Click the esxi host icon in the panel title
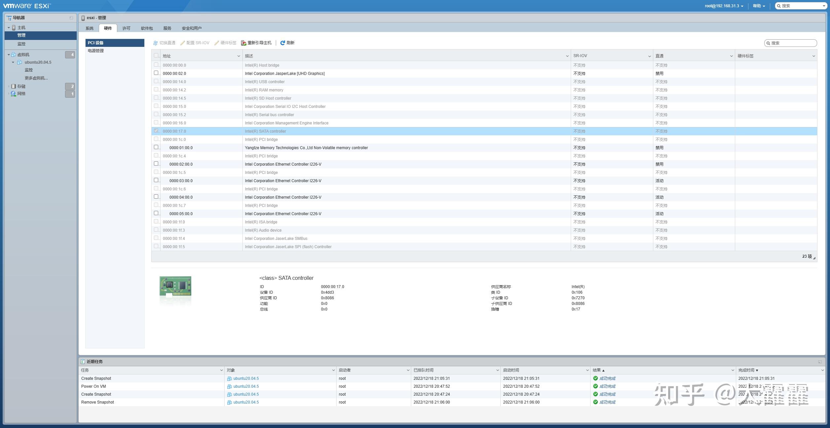Viewport: 830px width, 428px height. pyautogui.click(x=83, y=18)
